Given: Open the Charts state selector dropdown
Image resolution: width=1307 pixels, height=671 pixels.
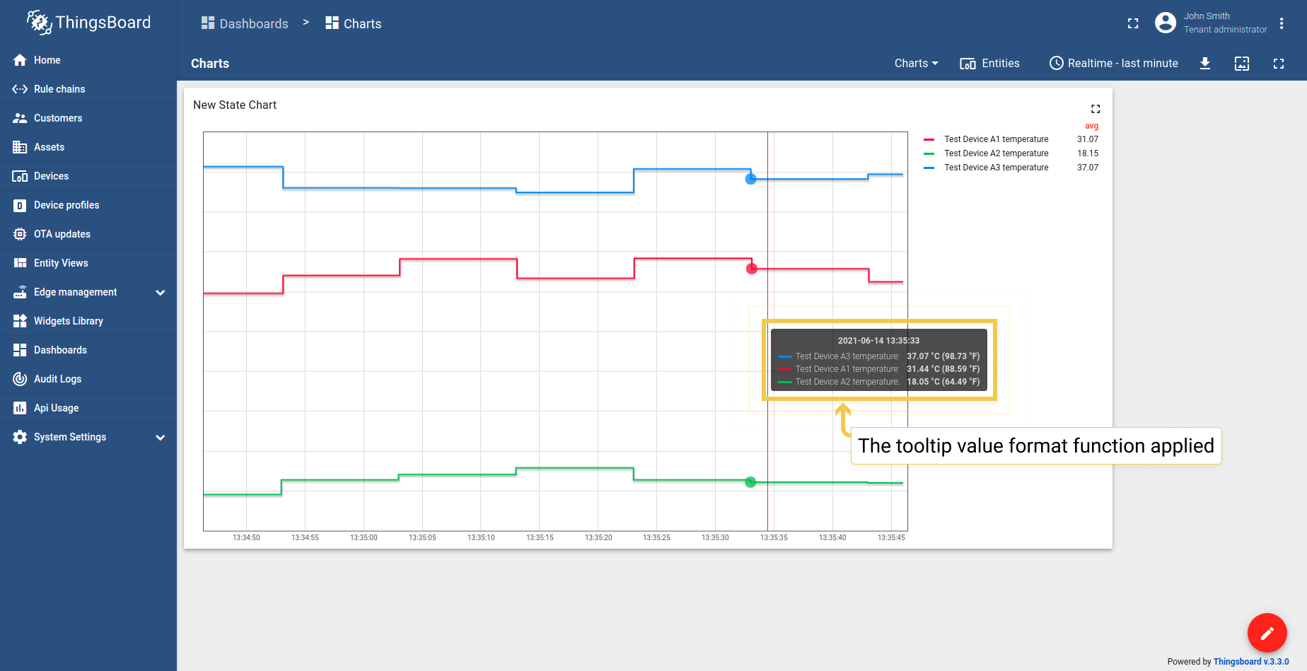Looking at the screenshot, I should point(915,64).
